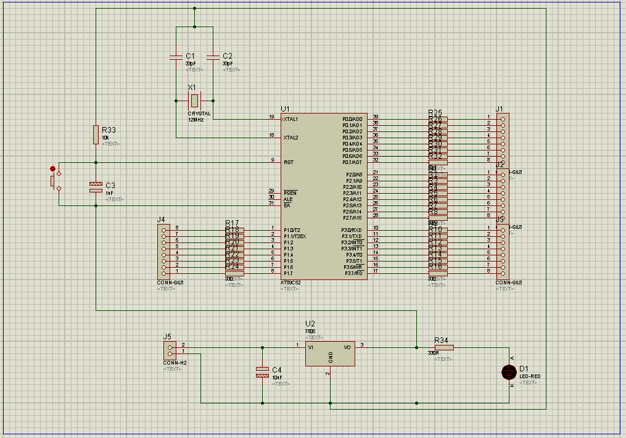Click the XTAL1 pin 19 on U1
The width and height of the screenshot is (626, 438).
click(274, 119)
